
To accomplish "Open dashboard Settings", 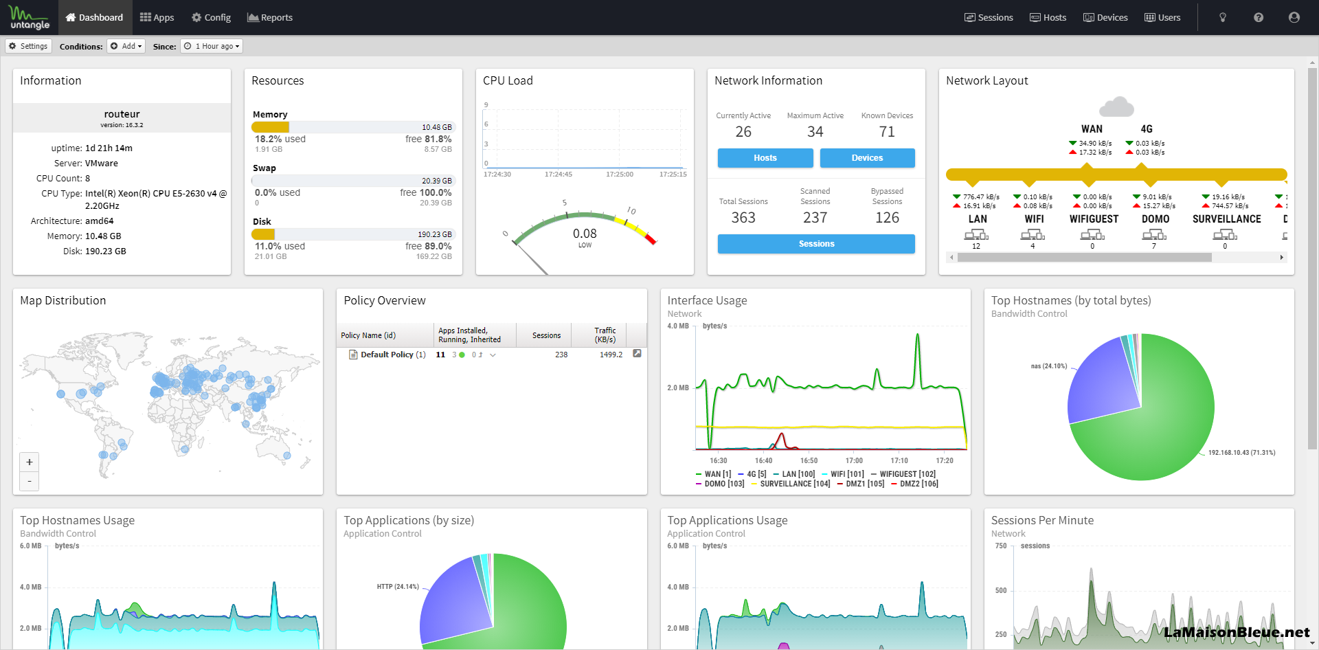I will coord(28,46).
